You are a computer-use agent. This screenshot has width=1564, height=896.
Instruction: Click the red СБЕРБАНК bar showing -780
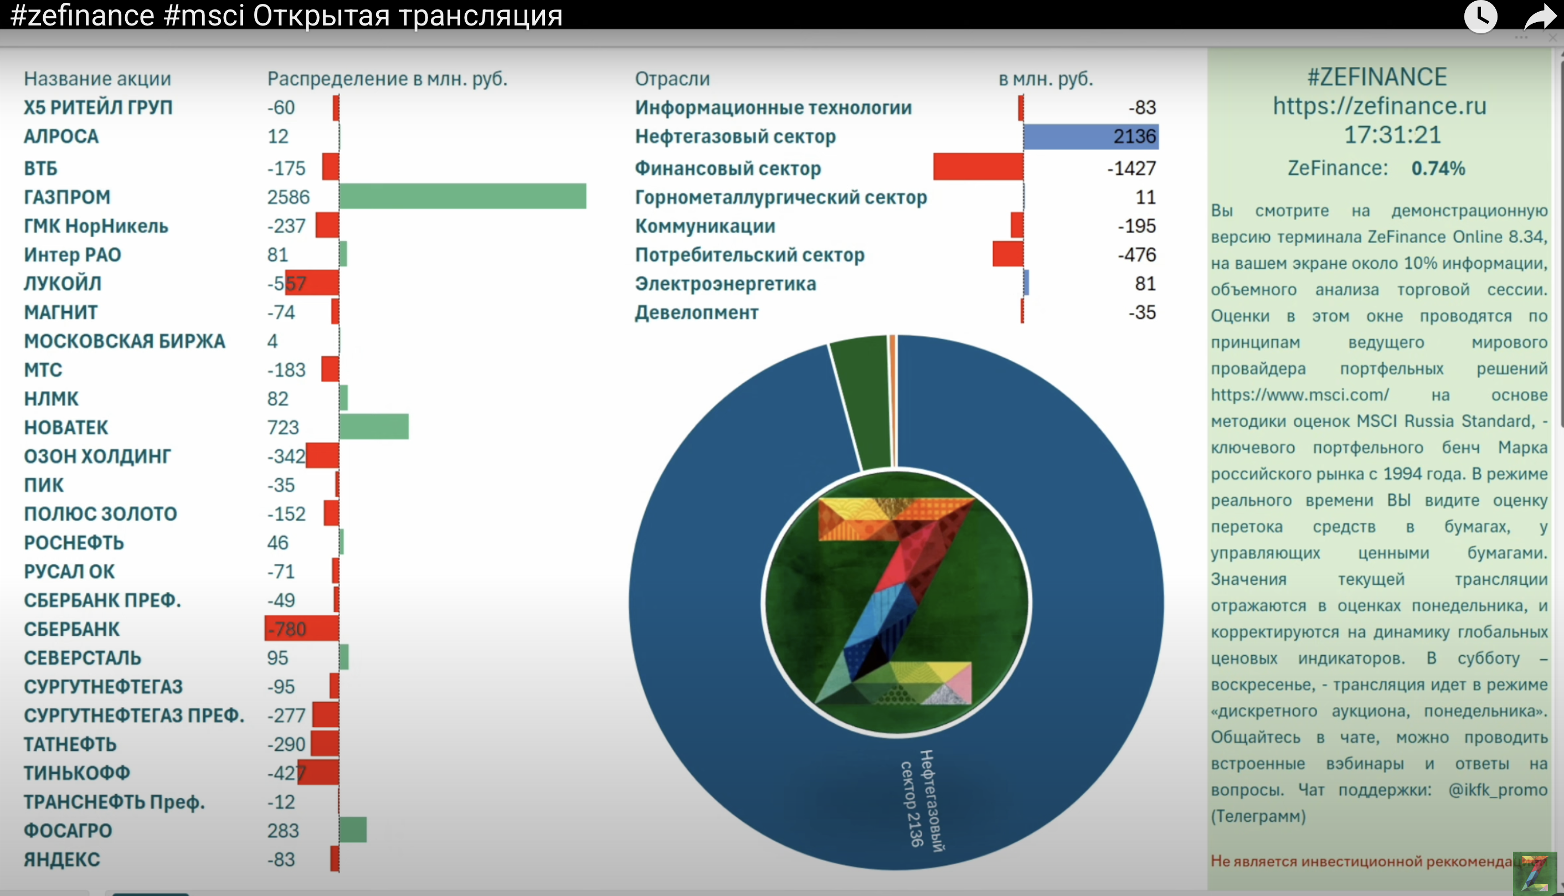[x=301, y=629]
